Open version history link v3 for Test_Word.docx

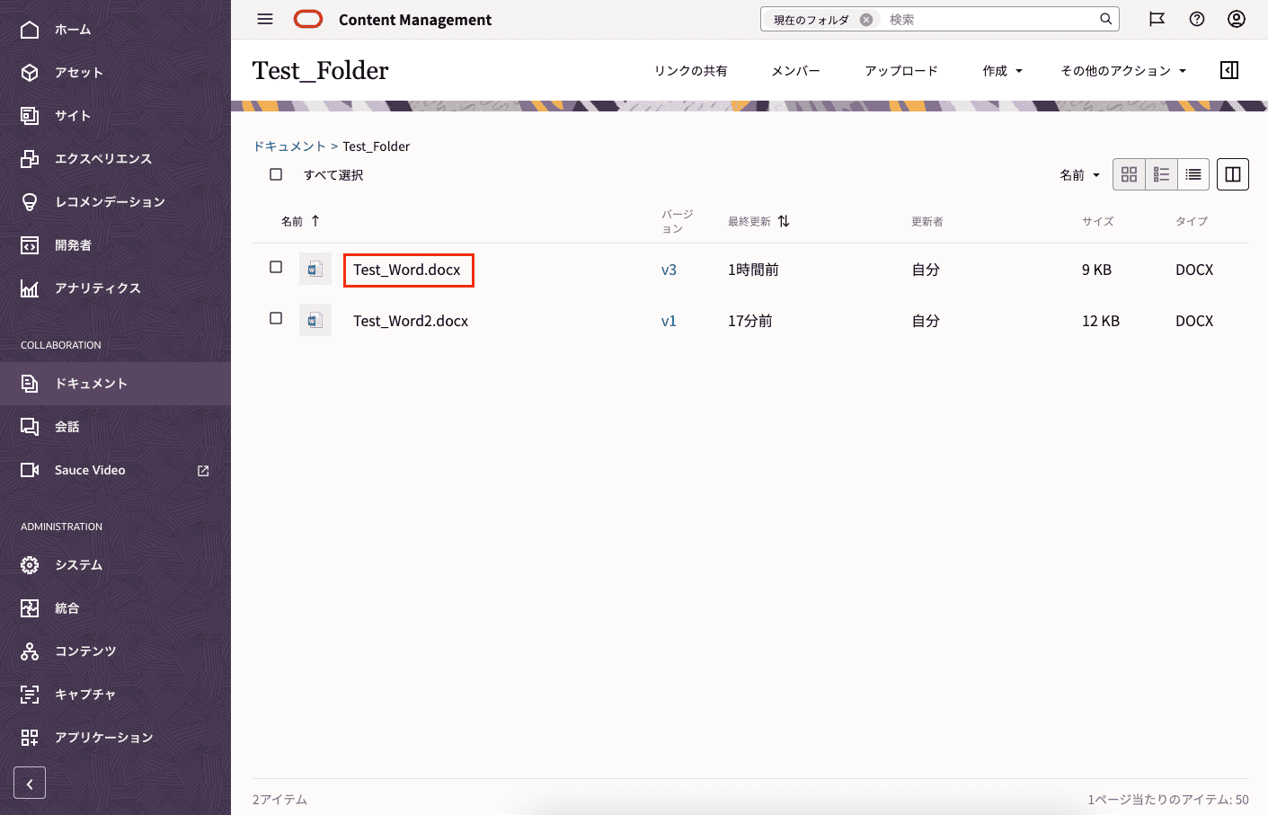pyautogui.click(x=669, y=269)
